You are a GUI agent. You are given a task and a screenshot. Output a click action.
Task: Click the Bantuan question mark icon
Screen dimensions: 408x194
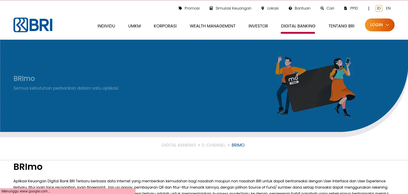[x=290, y=8]
